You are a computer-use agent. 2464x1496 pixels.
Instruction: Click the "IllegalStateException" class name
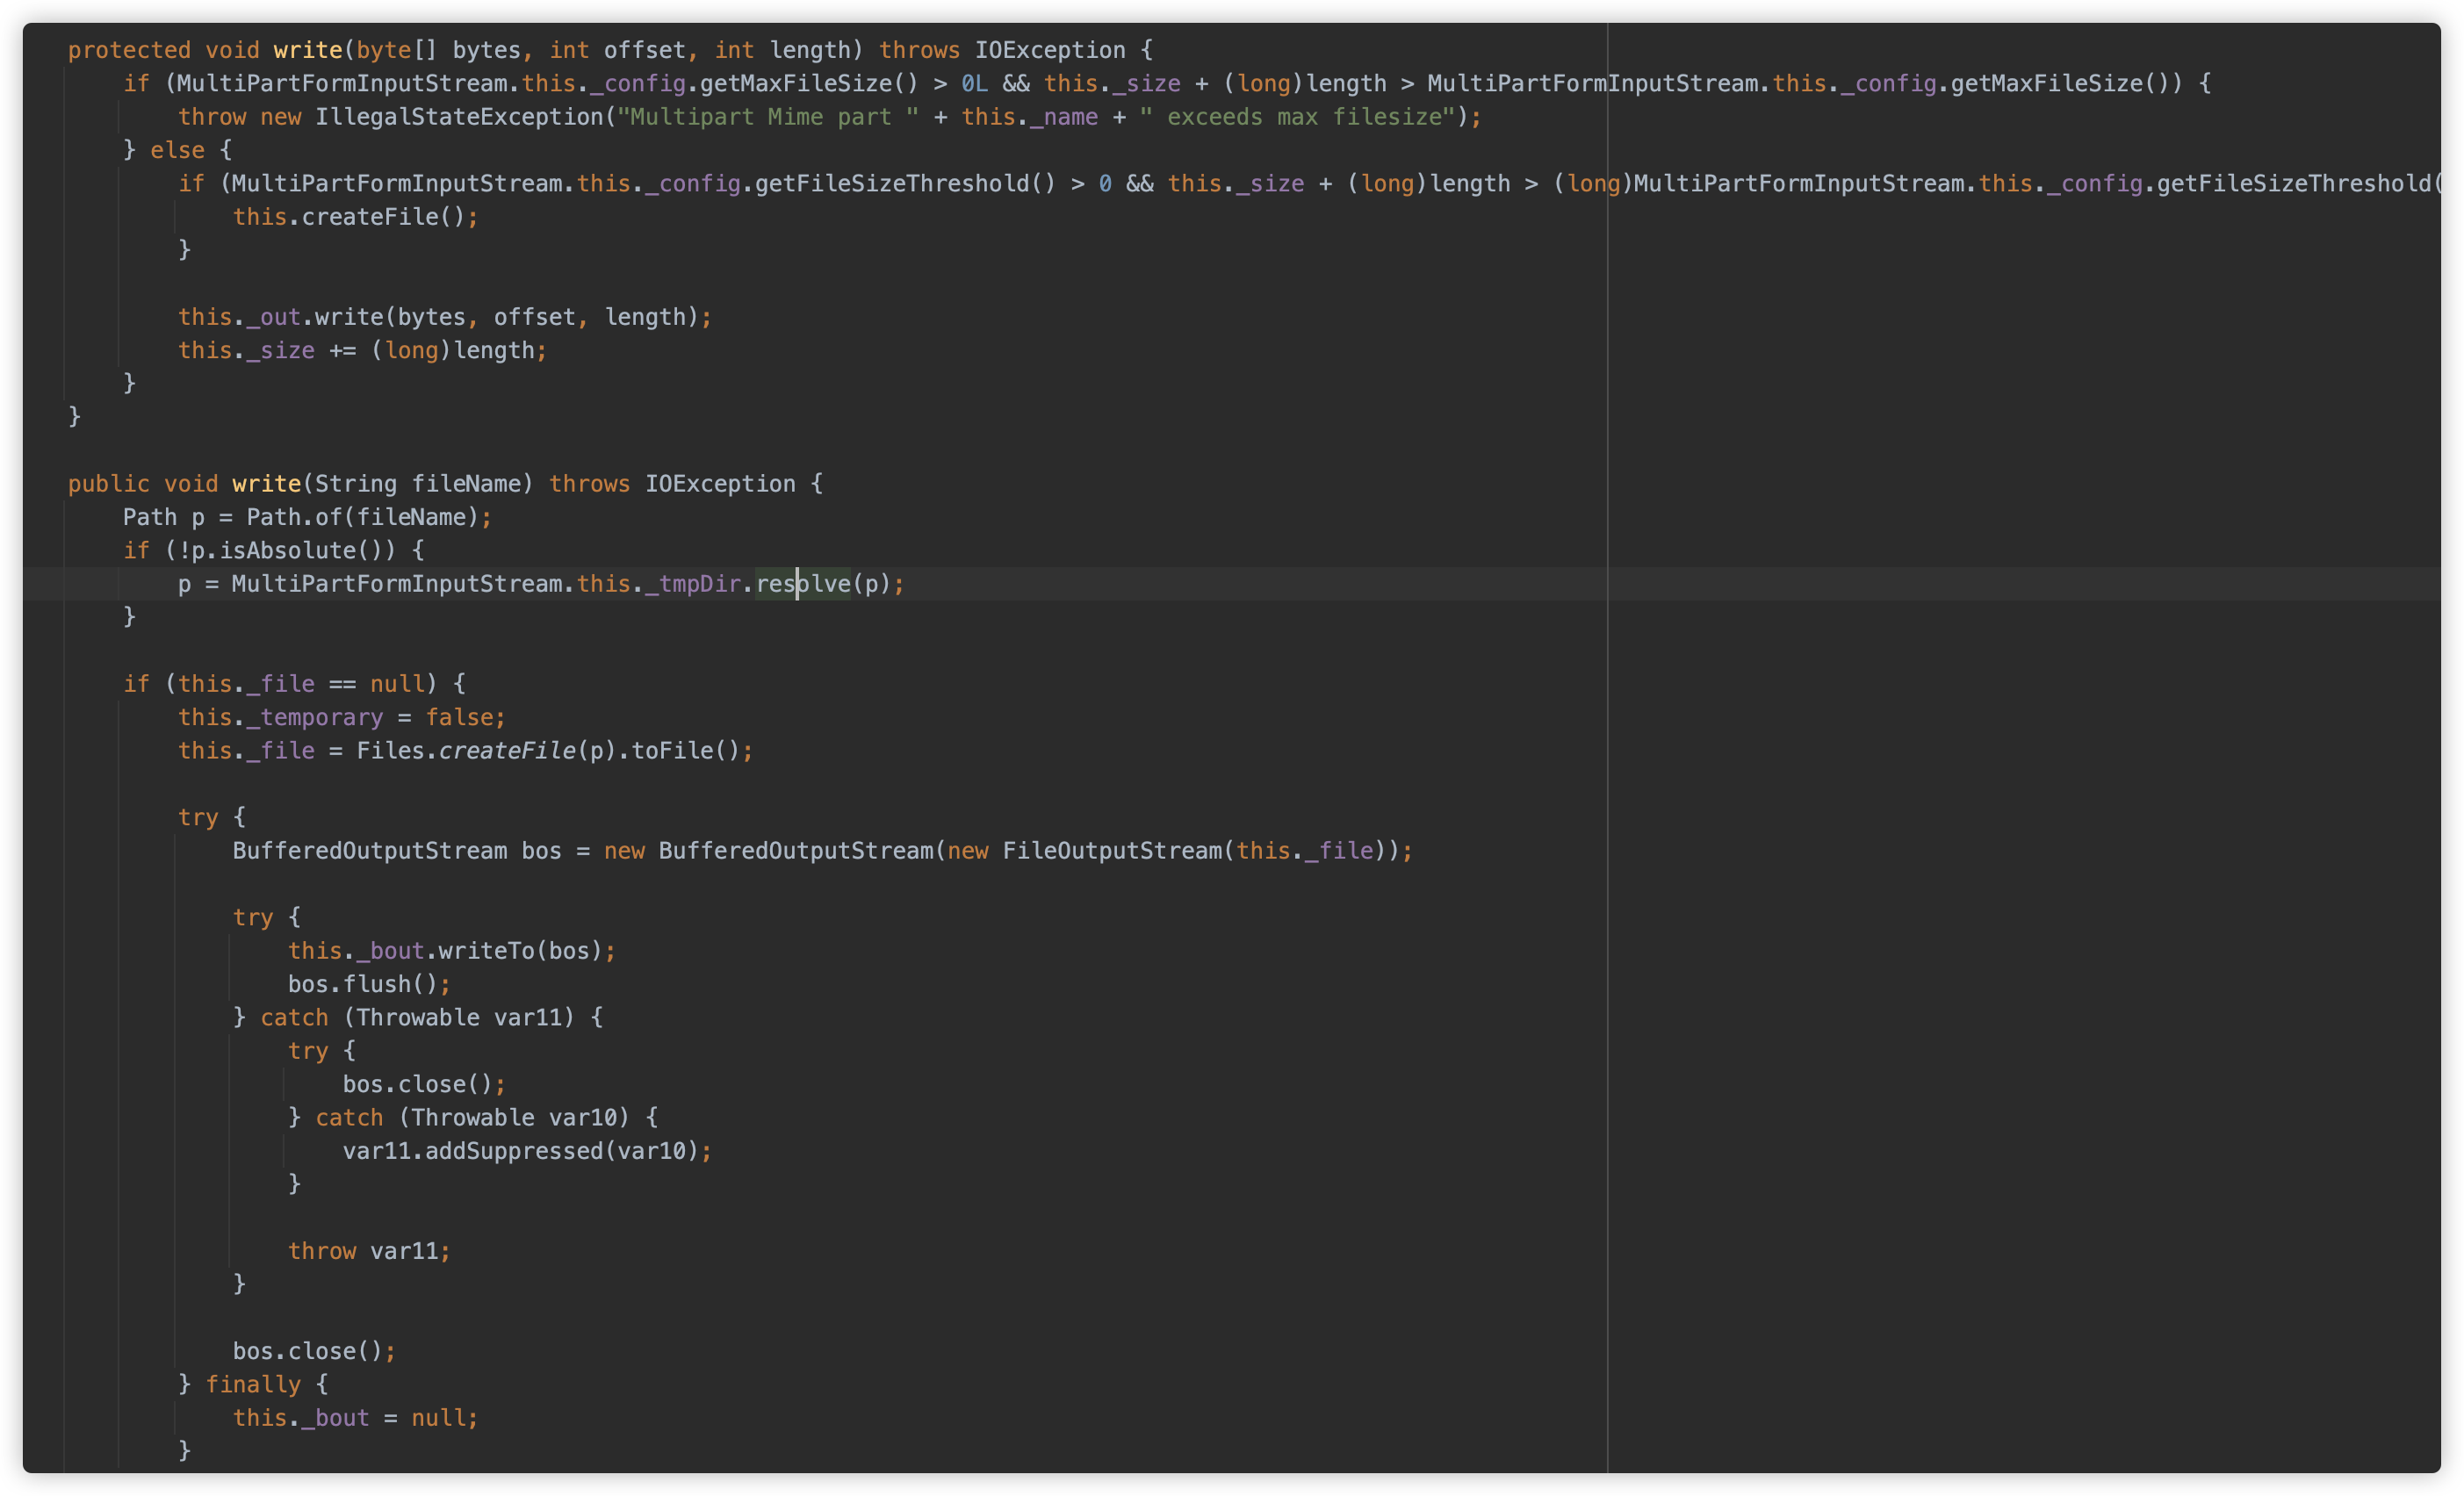(x=459, y=117)
